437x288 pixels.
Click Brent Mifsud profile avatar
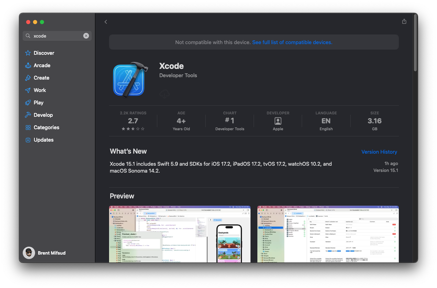click(x=29, y=253)
